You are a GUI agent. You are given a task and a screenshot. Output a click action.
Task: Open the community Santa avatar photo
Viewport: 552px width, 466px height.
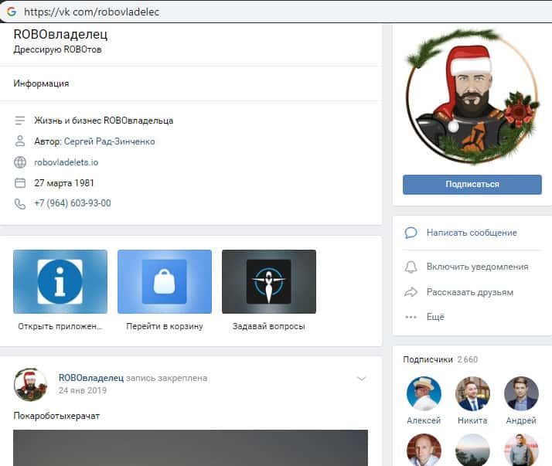472,97
